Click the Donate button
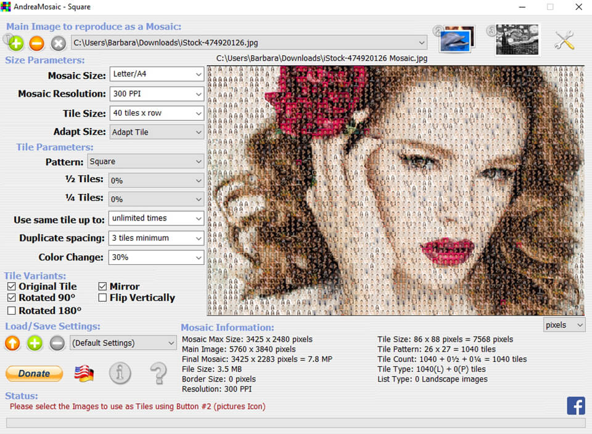The height and width of the screenshot is (434, 592). (x=34, y=373)
